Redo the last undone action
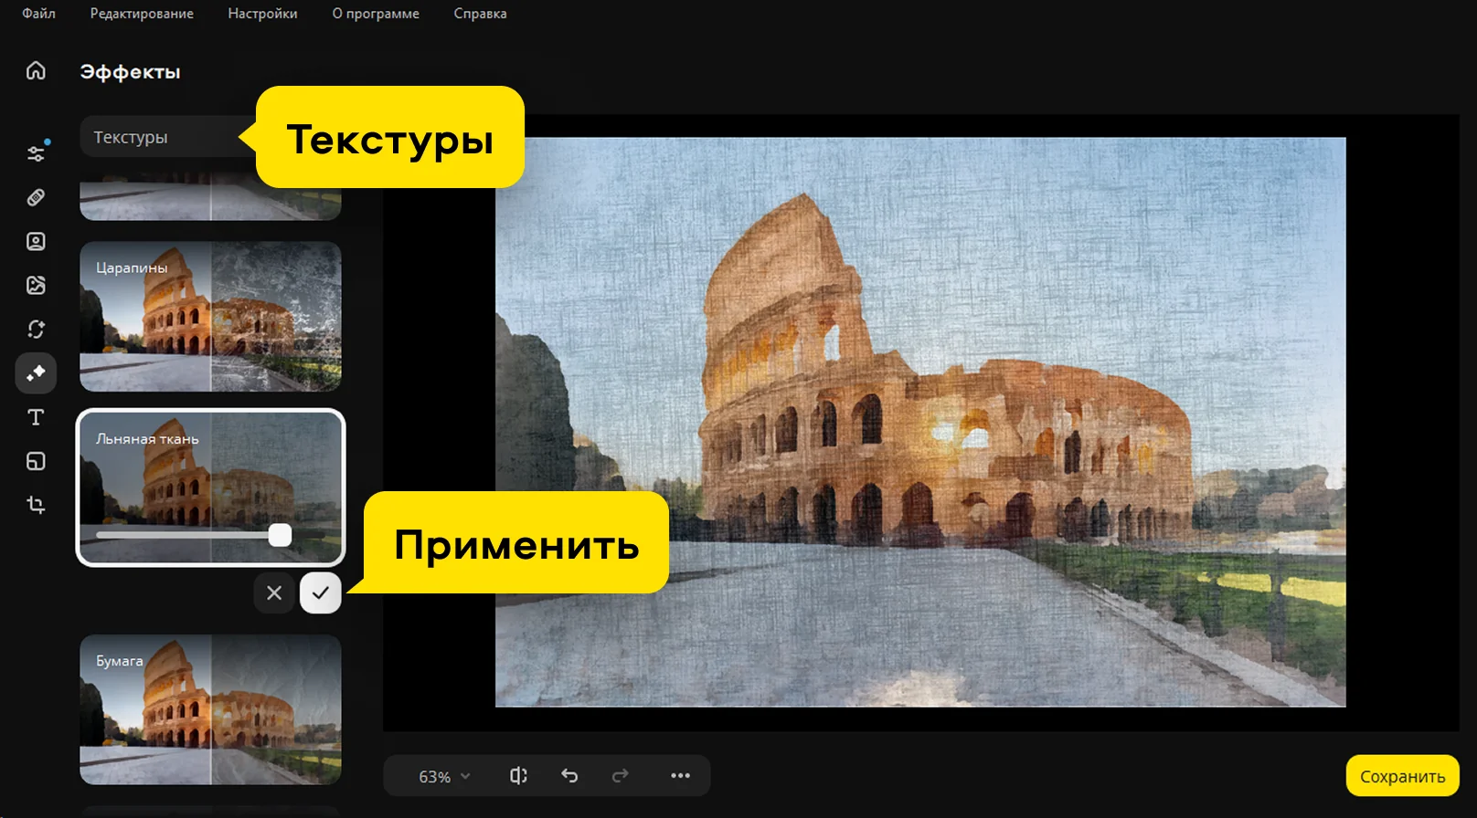 620,776
